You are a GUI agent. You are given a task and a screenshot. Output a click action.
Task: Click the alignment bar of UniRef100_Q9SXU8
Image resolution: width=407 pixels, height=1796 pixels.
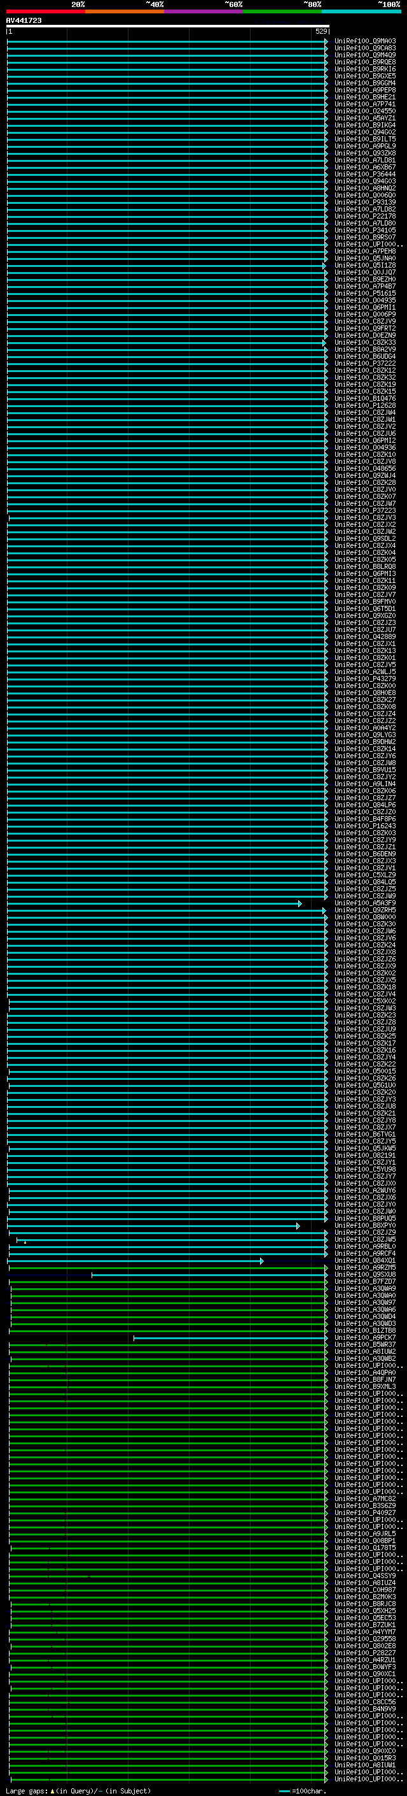209,1275
